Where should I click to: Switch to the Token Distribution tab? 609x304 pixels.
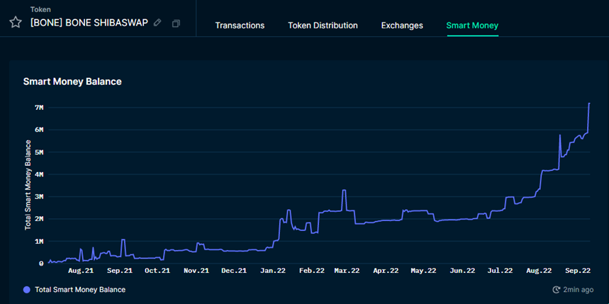tap(323, 26)
